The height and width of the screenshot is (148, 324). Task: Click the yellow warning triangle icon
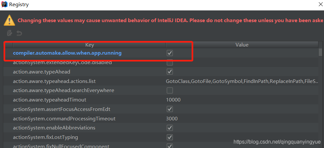[9, 20]
